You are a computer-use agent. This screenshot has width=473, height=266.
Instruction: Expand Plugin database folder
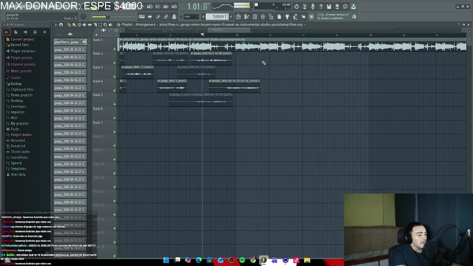20,51
